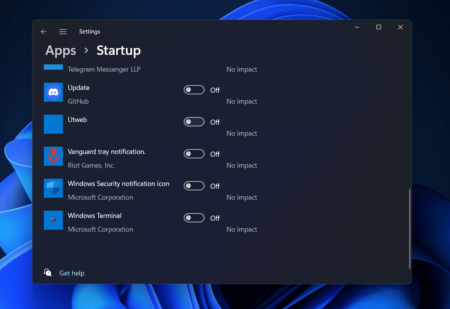The width and height of the screenshot is (450, 309).
Task: Click the red Vanguard app icon
Action: pos(53,156)
